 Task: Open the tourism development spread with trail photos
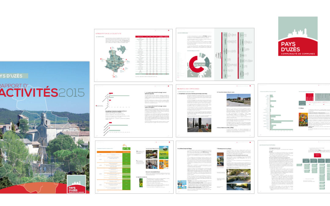tap(215, 167)
